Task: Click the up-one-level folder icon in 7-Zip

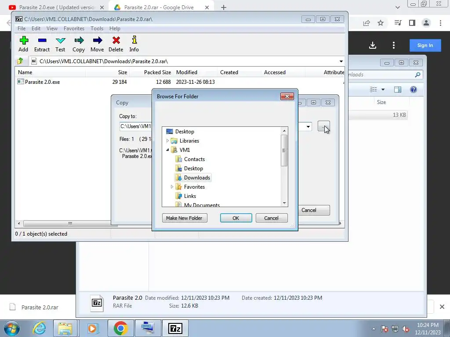Action: (x=20, y=61)
